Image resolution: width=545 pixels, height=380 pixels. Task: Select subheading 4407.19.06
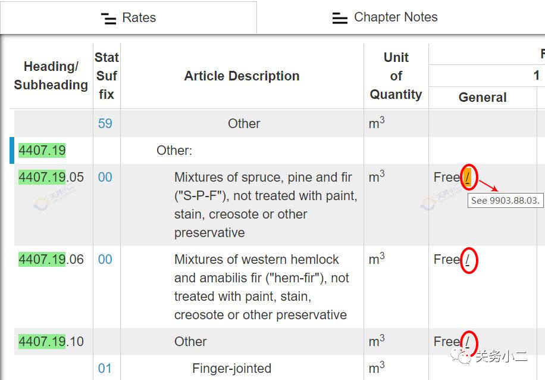(x=51, y=259)
